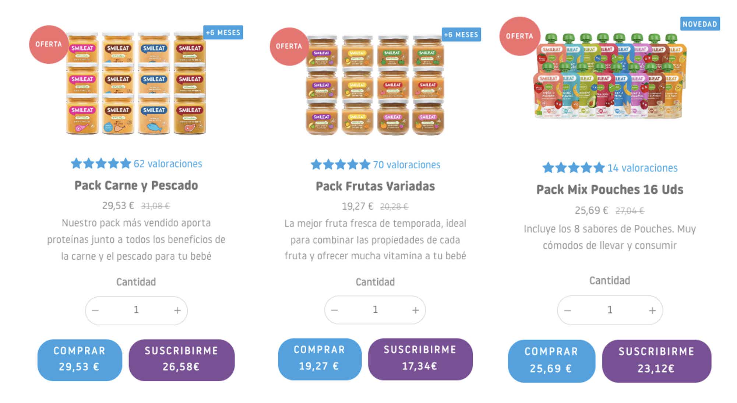The image size is (737, 403).
Task: Increase quantity for Pack Carne y Pescado
Action: click(x=177, y=311)
